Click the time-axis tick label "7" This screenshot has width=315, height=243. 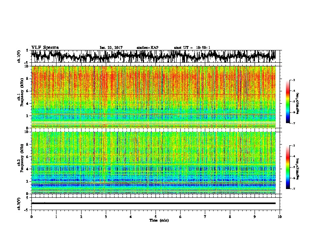(x=205, y=217)
